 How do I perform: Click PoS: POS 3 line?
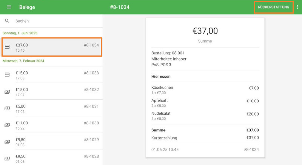point(161,65)
